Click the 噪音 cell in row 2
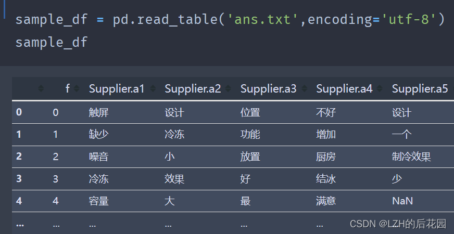The width and height of the screenshot is (454, 234). [x=99, y=157]
